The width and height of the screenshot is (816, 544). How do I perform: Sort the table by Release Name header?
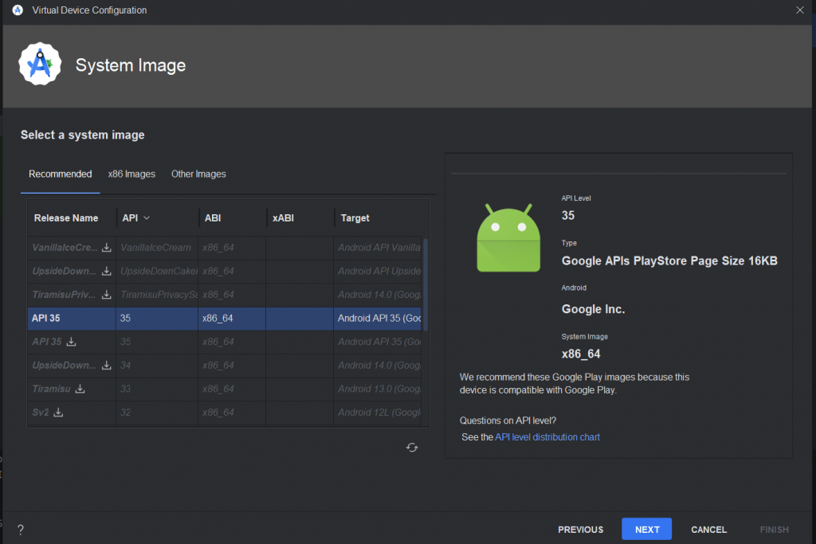[x=66, y=218]
